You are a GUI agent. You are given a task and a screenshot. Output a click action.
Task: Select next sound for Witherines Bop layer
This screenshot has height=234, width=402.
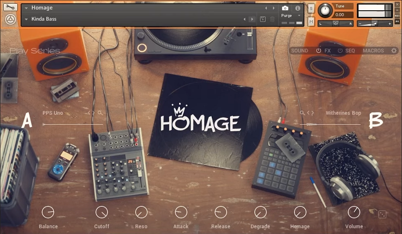point(313,113)
